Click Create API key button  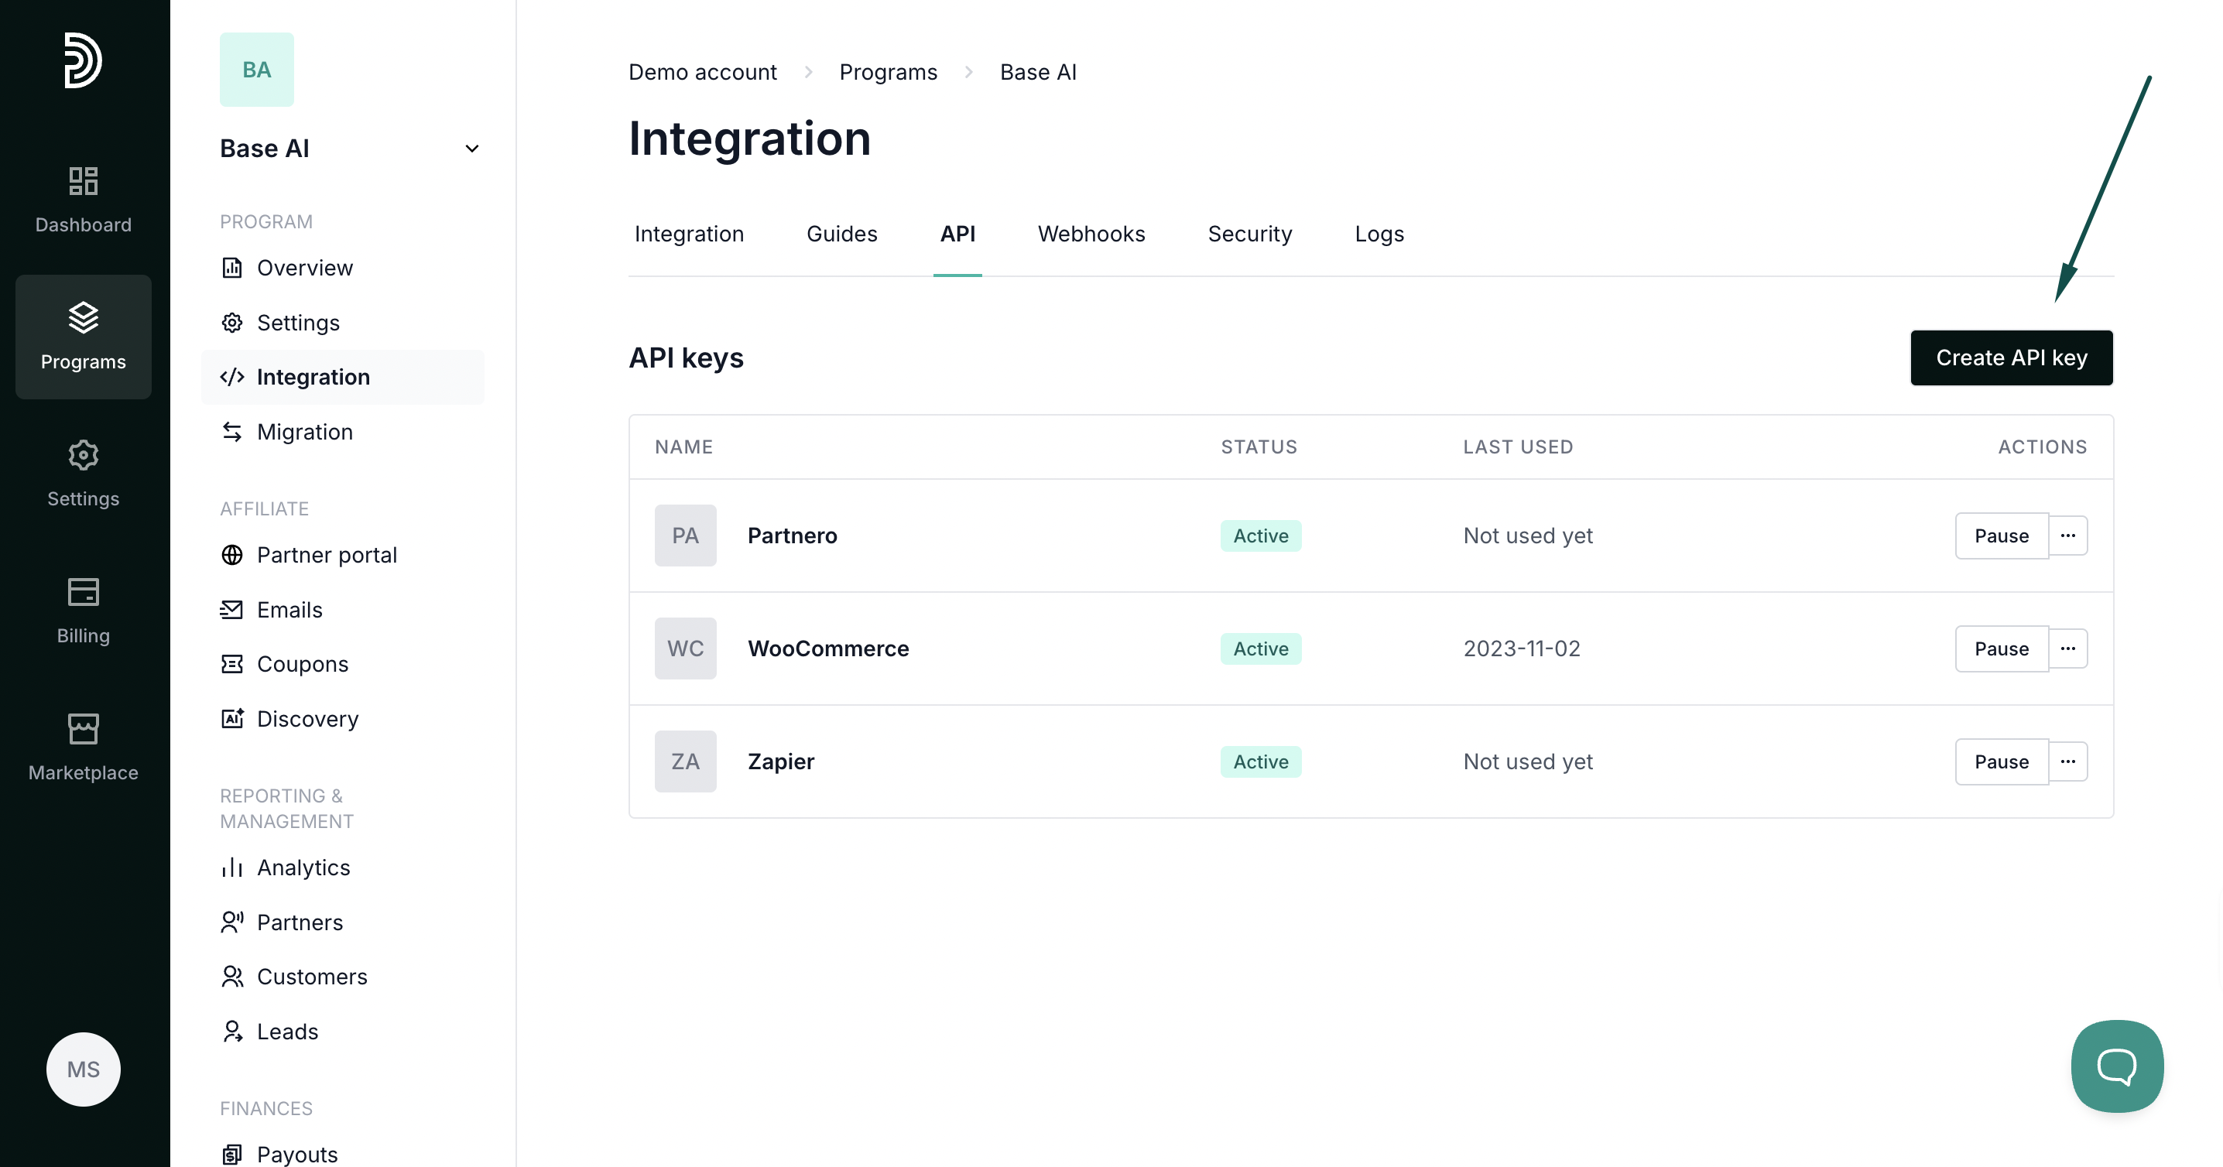point(2011,358)
